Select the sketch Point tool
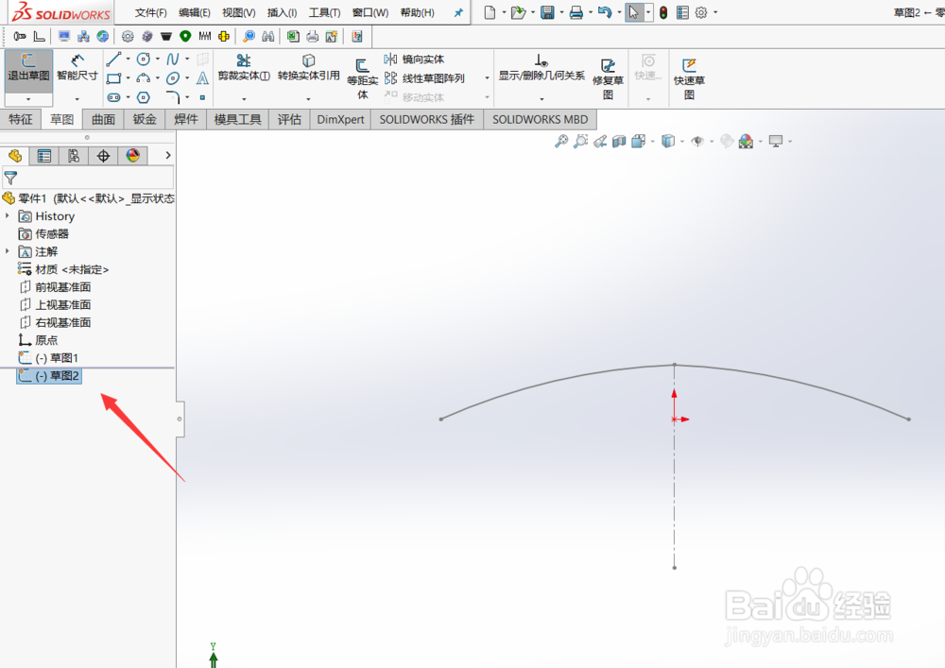The height and width of the screenshot is (668, 945). [202, 97]
